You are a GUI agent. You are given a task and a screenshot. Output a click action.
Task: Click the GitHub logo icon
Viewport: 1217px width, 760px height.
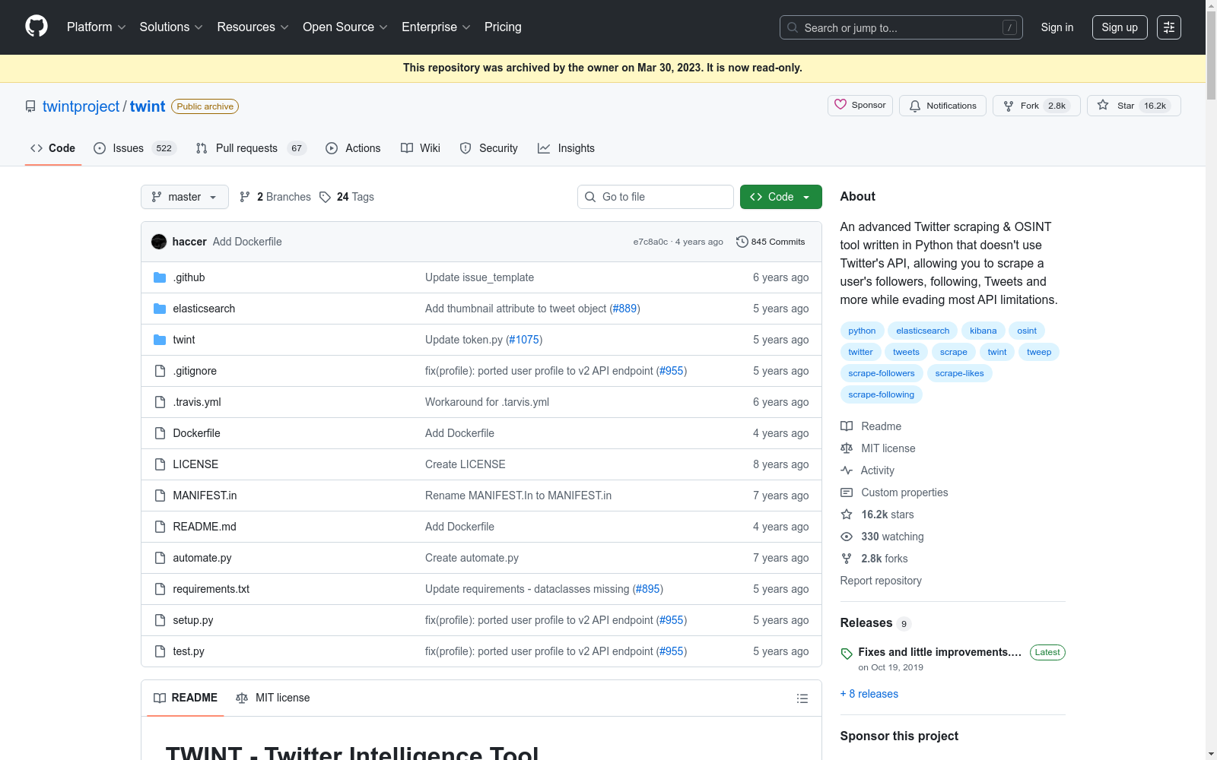coord(37,27)
